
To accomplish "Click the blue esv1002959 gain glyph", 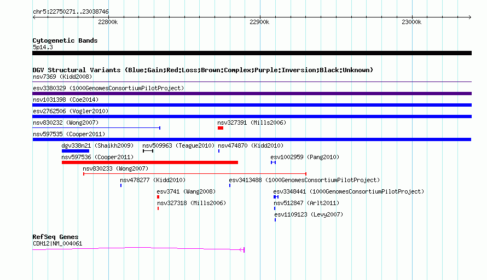I will [273, 162].
